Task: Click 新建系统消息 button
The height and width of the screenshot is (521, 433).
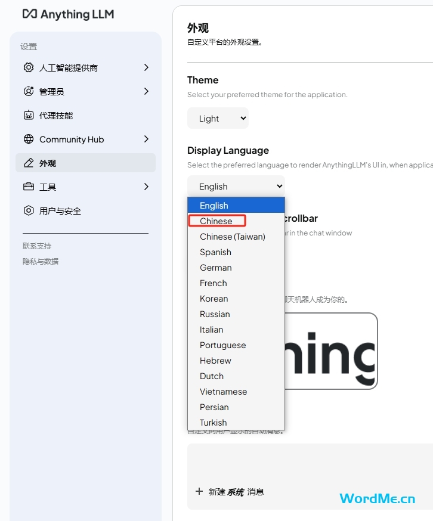Action: [230, 492]
